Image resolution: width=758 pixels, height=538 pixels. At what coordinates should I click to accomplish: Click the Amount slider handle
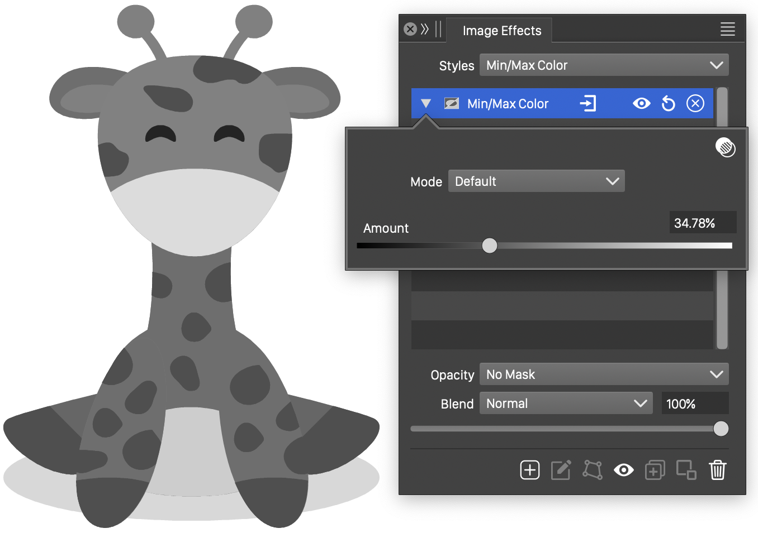point(489,246)
